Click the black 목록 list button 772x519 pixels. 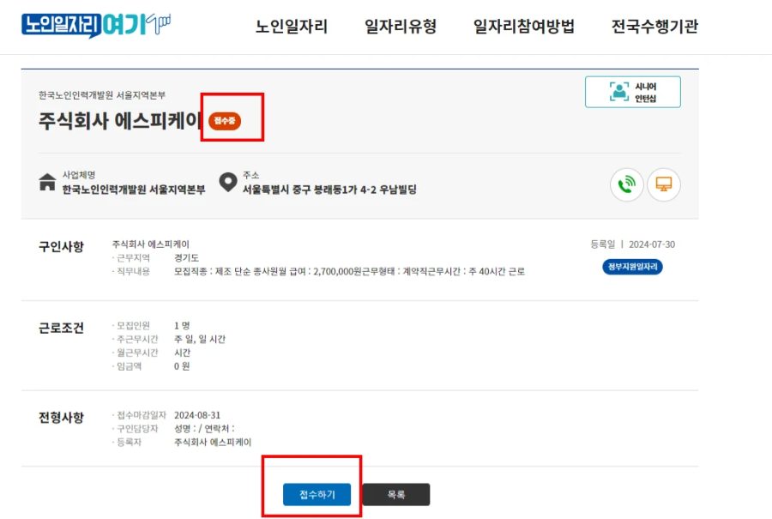396,494
